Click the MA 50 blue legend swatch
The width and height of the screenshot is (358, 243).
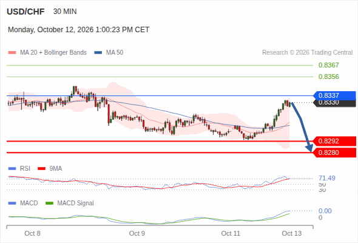[98, 53]
